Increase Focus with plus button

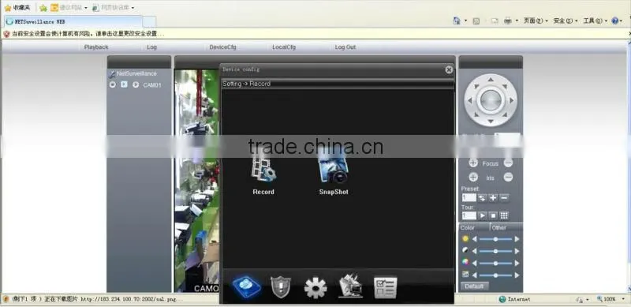[x=473, y=163]
